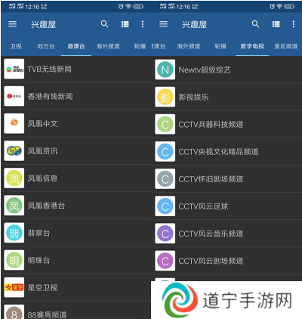Screen dimensions: 302x319
Task: Select the 翡翠台 channel entry
Action: [x=76, y=233]
